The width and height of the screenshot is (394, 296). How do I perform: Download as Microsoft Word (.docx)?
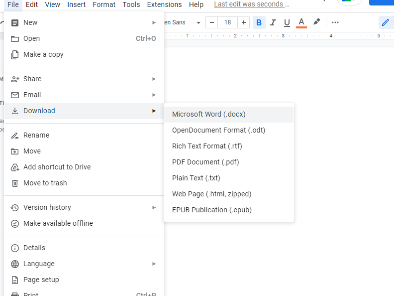pyautogui.click(x=209, y=114)
